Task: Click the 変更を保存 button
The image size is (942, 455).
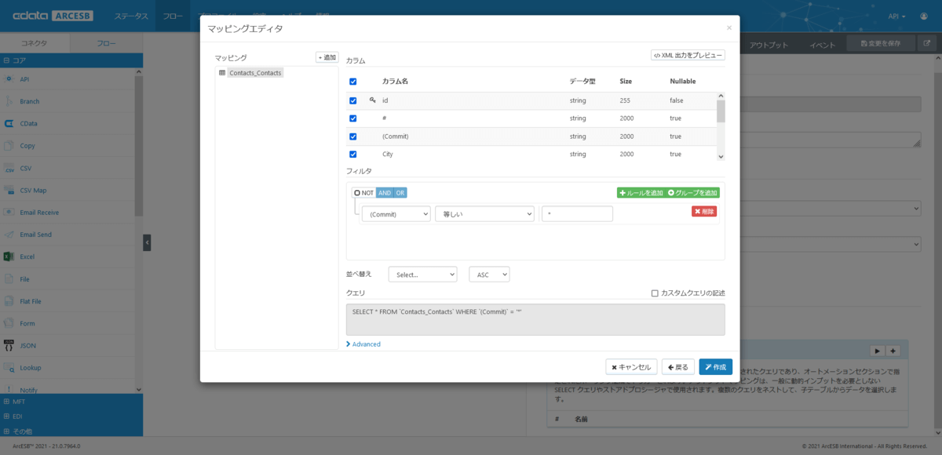Action: pyautogui.click(x=880, y=43)
